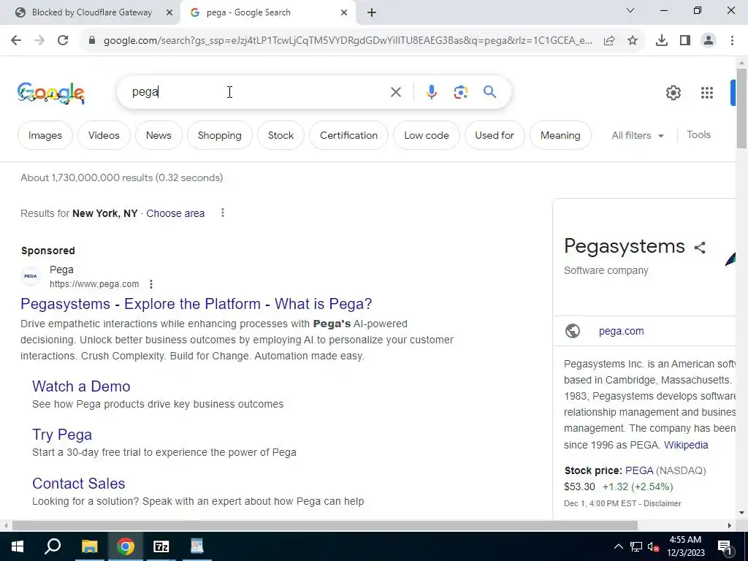Screen dimensions: 748x561
Task: Open Google Lens image search icon
Action: pyautogui.click(x=461, y=92)
